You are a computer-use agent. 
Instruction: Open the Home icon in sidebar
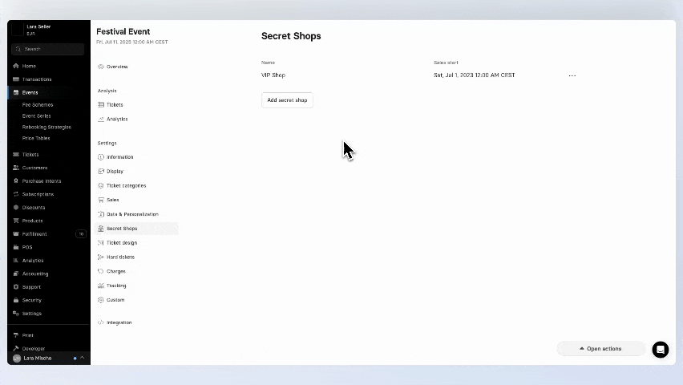(x=16, y=66)
